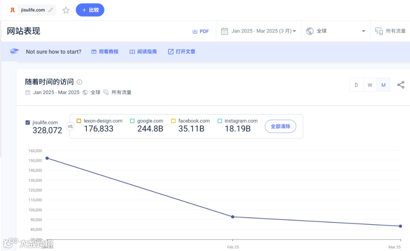Open the 打开文章 article link

182,52
